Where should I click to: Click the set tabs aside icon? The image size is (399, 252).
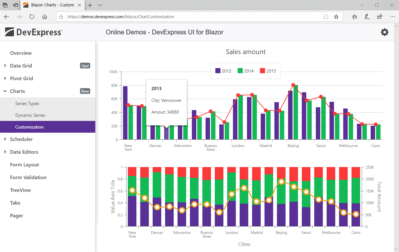pos(15,5)
